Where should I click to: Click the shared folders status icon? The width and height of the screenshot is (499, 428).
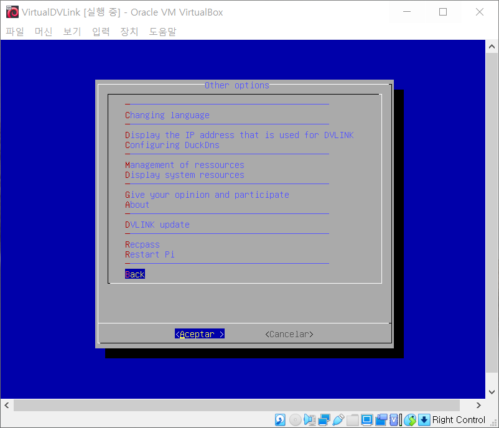(353, 420)
